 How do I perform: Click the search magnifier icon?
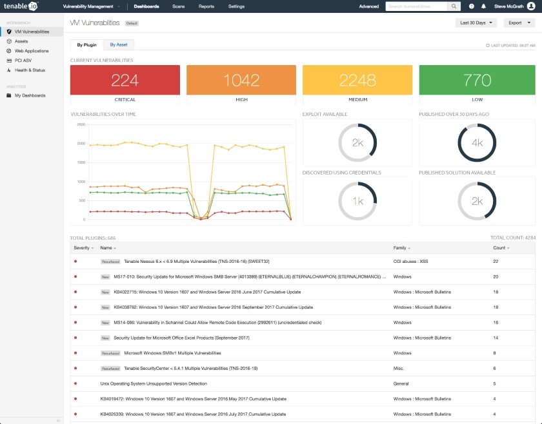coord(454,6)
